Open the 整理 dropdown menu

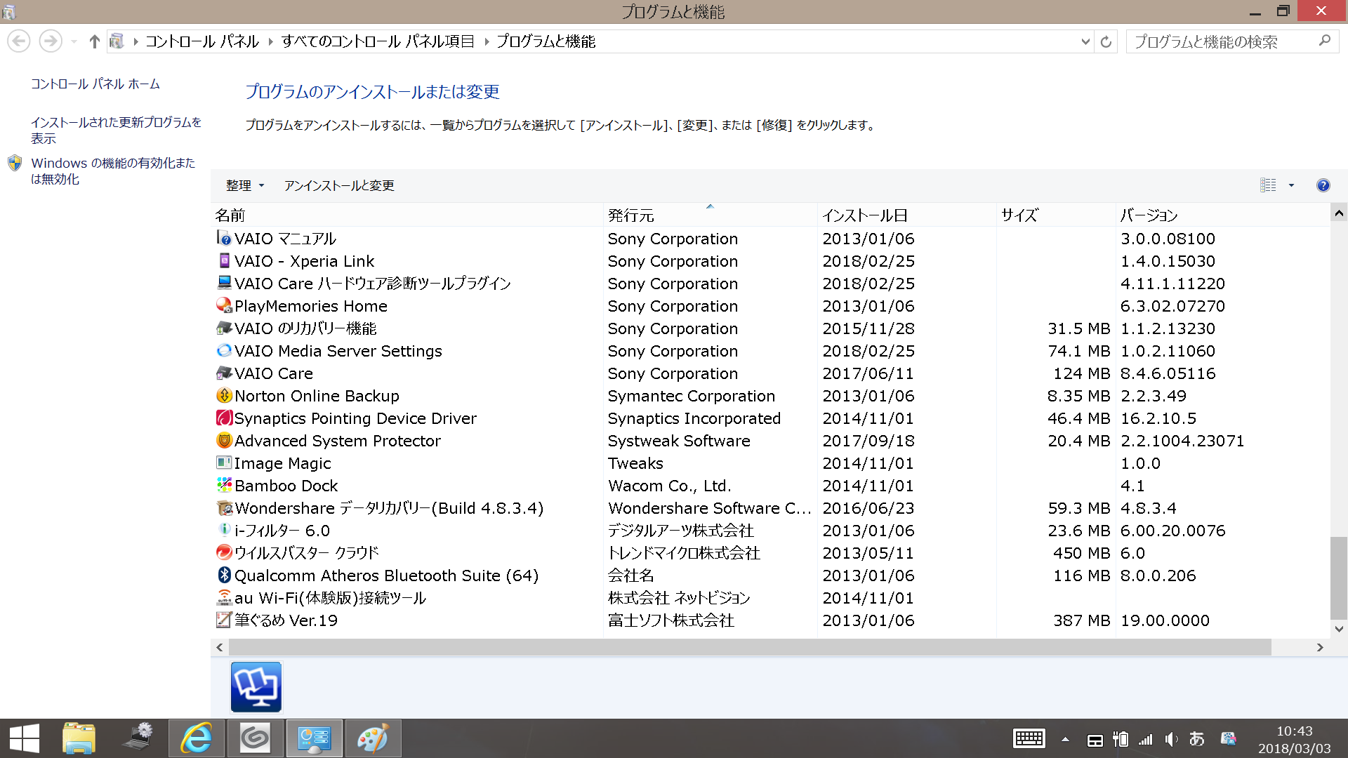[x=244, y=185]
